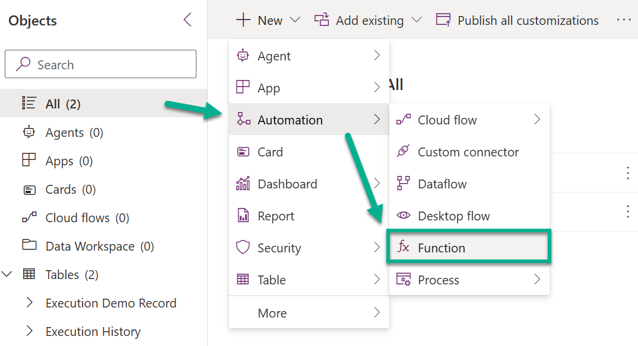The height and width of the screenshot is (346, 638).
Task: Click the Desktop flow eye icon
Action: point(403,215)
